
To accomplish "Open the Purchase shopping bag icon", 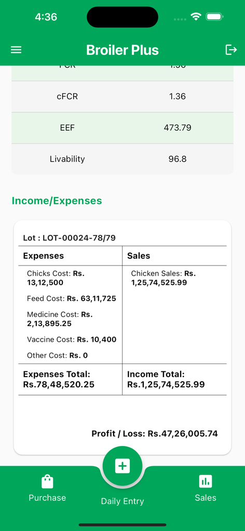I will pos(47,482).
